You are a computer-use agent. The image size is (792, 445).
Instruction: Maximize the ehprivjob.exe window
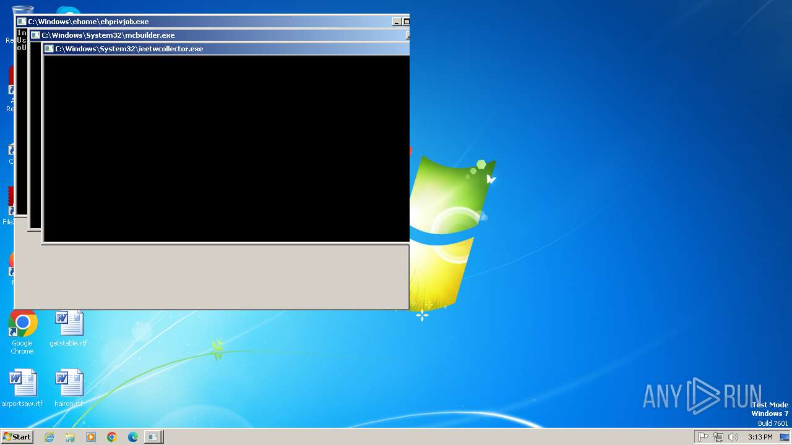(x=406, y=22)
